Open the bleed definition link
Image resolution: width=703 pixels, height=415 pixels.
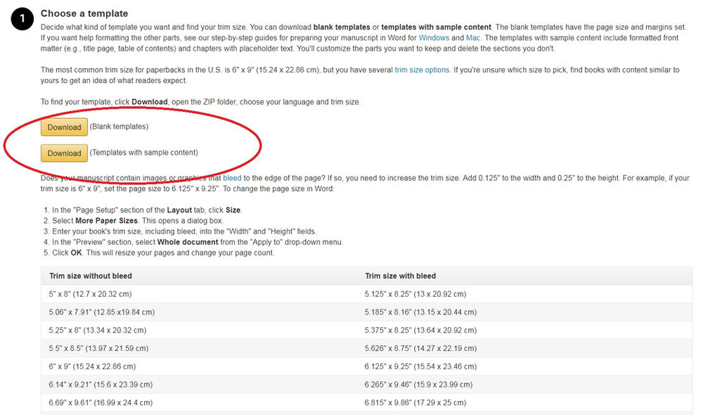(232, 178)
